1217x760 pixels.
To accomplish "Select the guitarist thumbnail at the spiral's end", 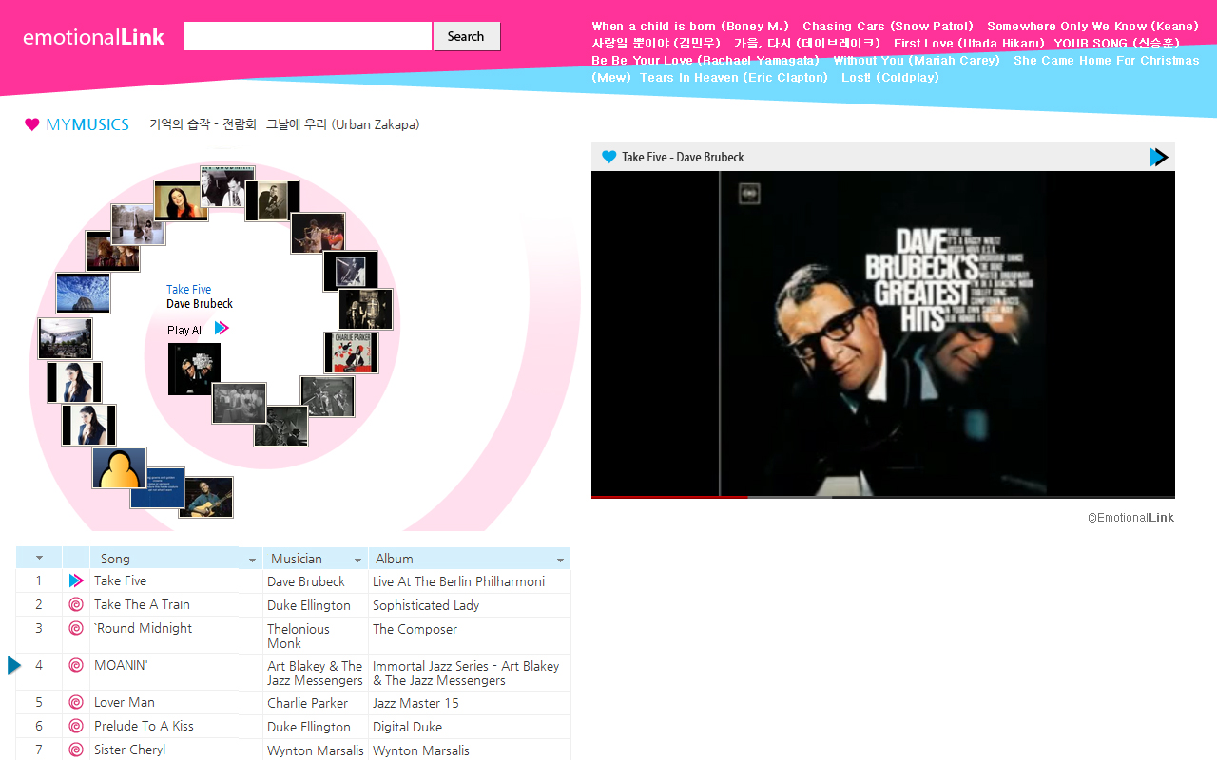I will click(206, 497).
